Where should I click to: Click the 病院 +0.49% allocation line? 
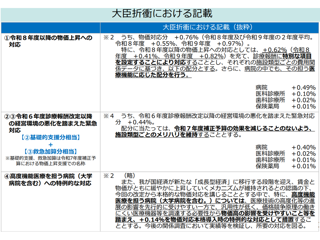coord(285,87)
